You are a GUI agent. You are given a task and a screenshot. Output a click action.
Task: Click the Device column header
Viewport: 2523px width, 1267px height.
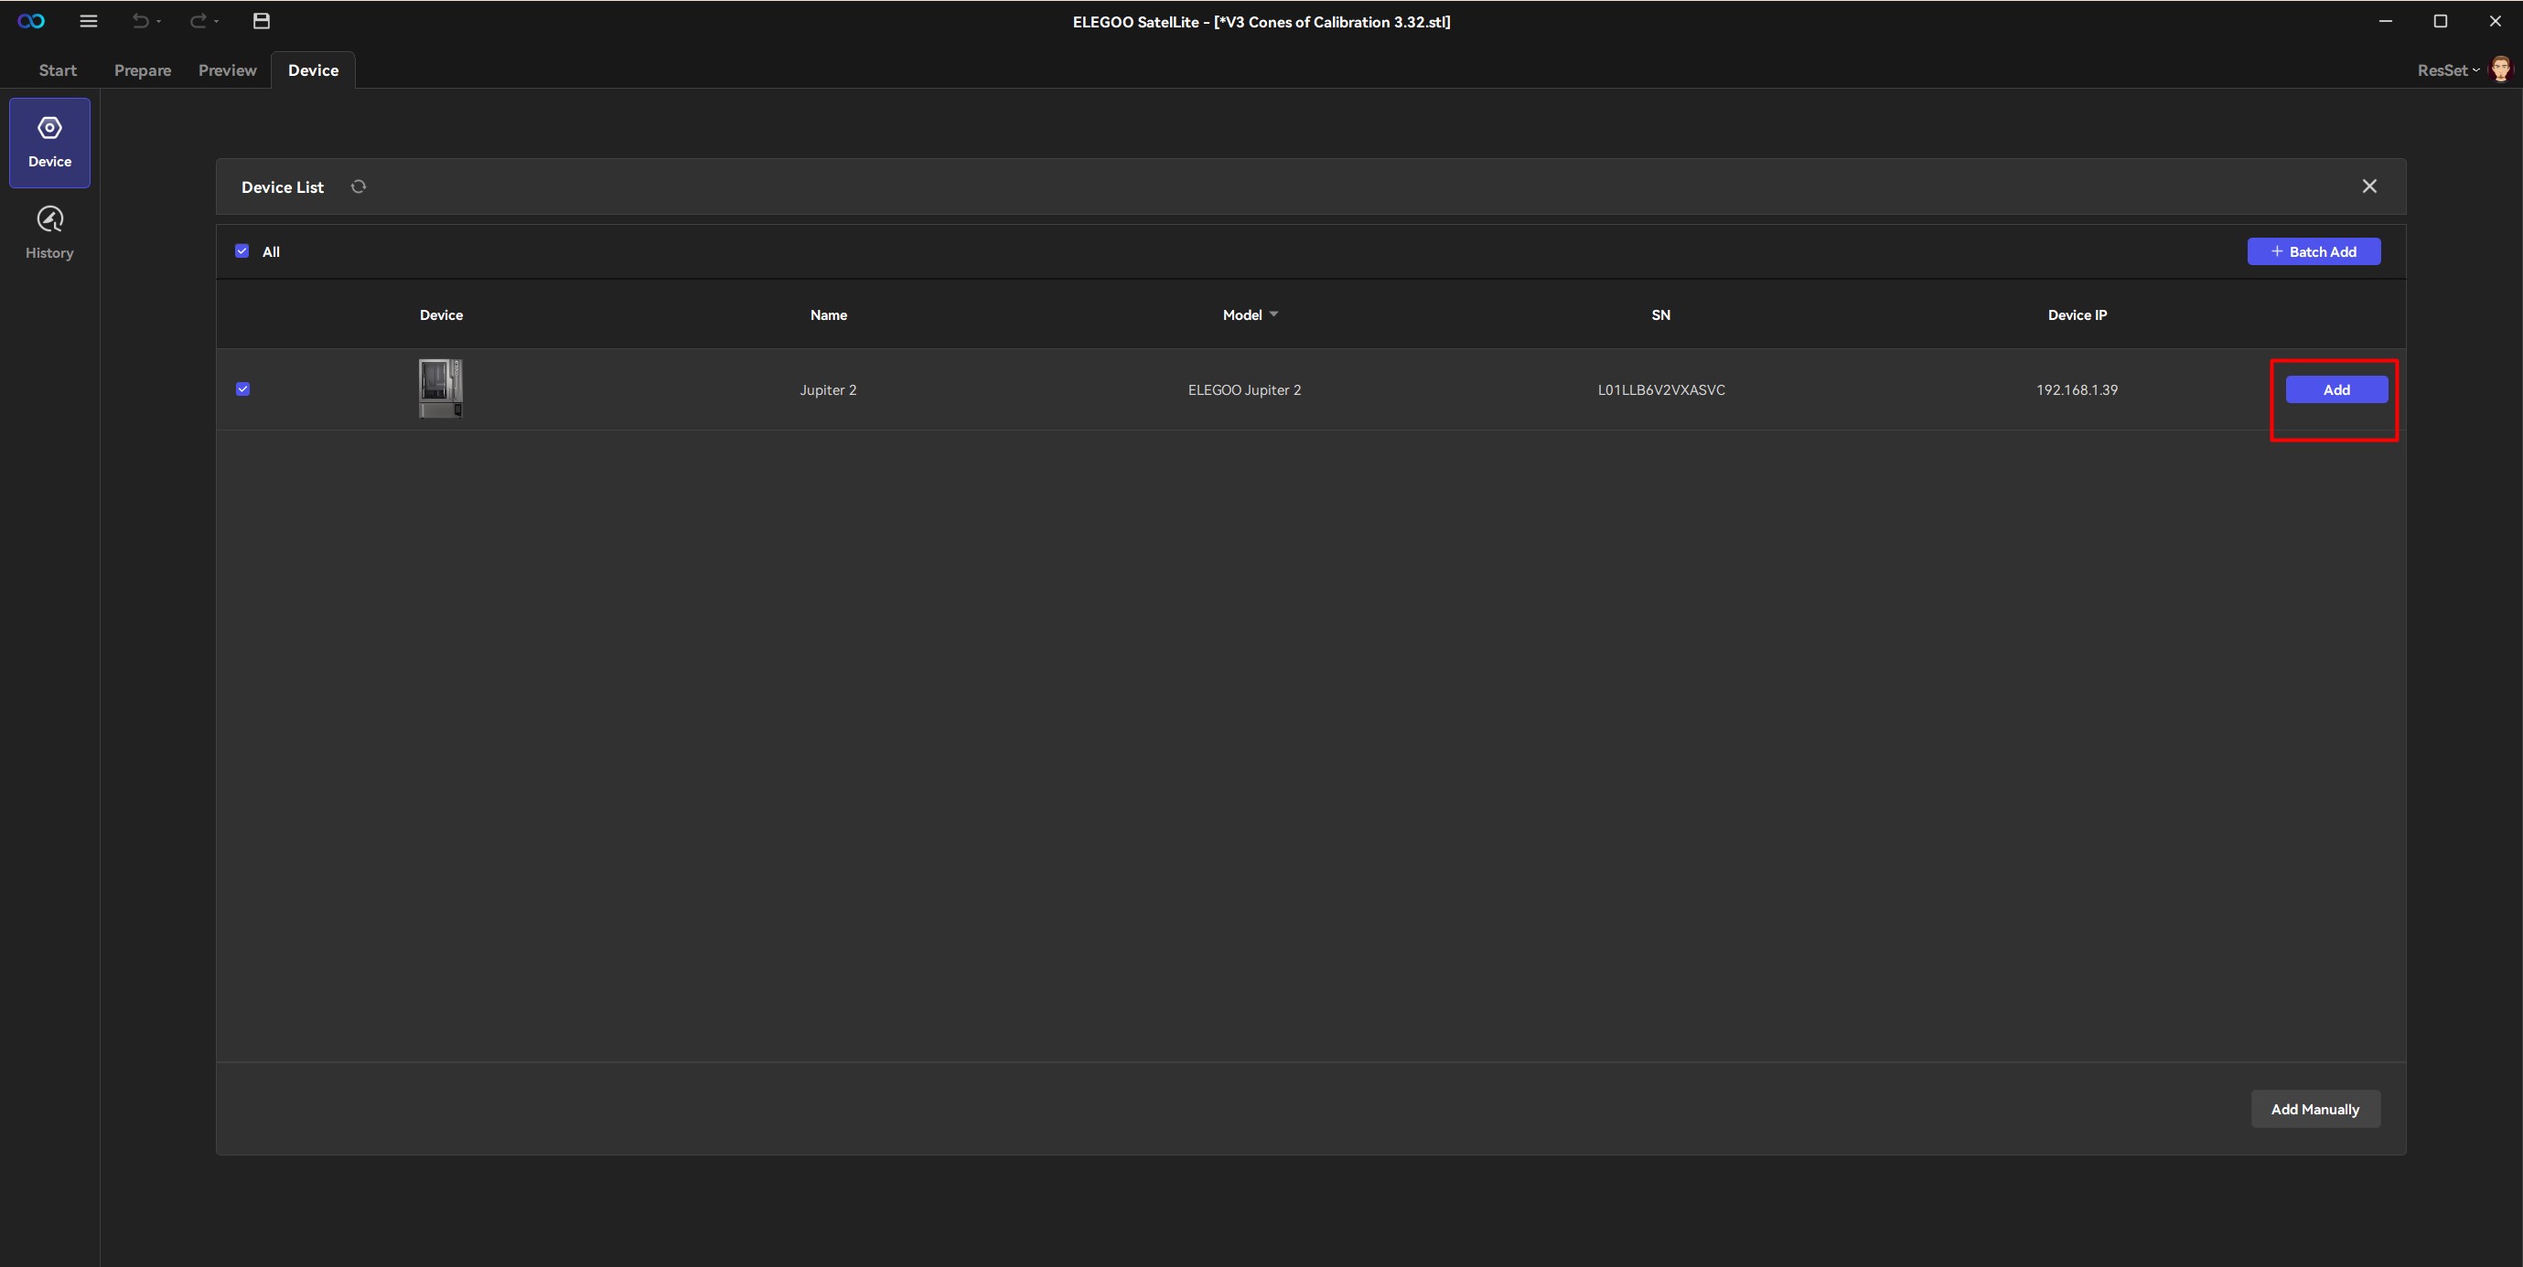tap(442, 315)
